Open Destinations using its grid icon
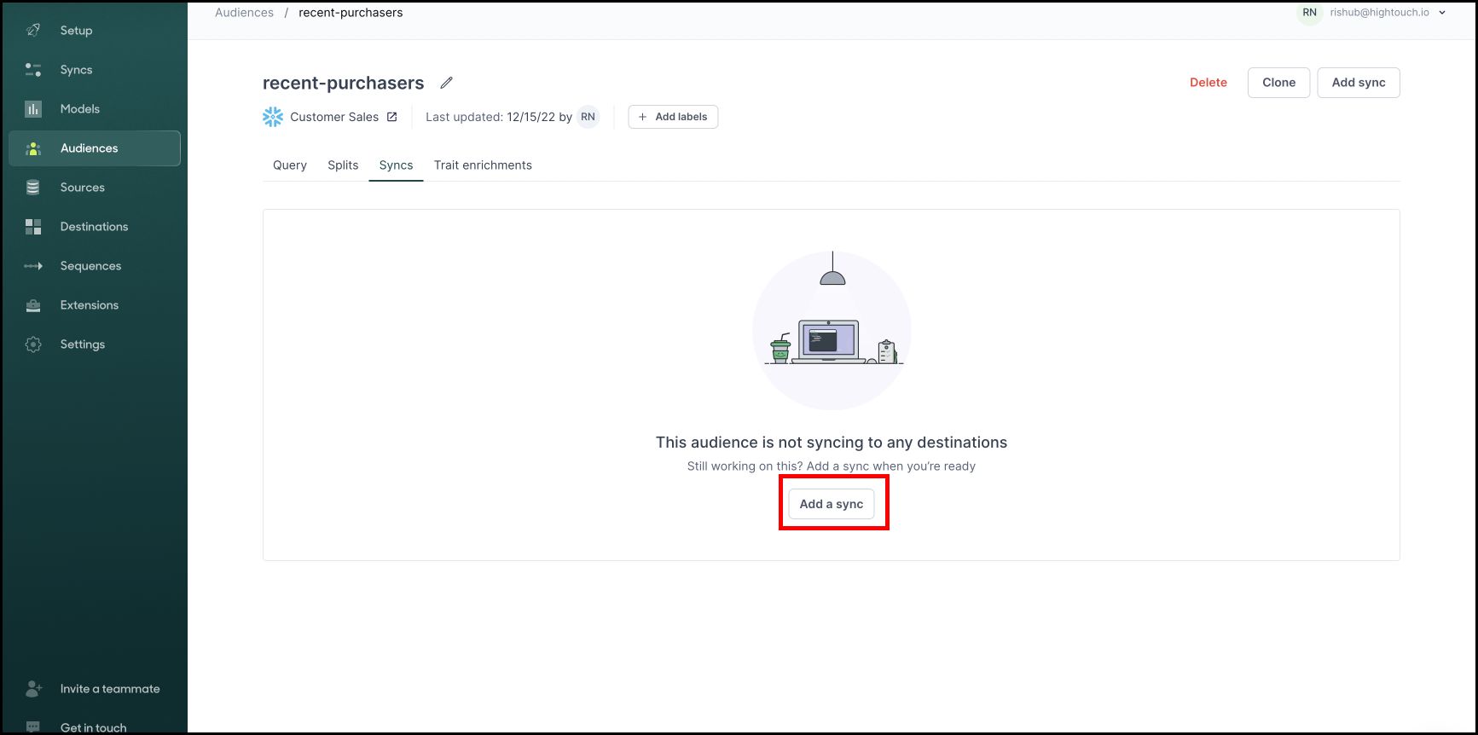 click(x=33, y=227)
